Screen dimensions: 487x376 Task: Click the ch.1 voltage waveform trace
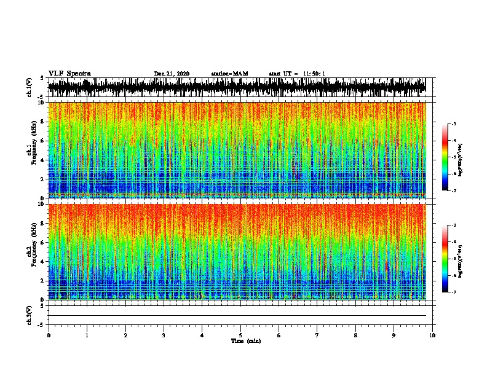click(x=237, y=87)
